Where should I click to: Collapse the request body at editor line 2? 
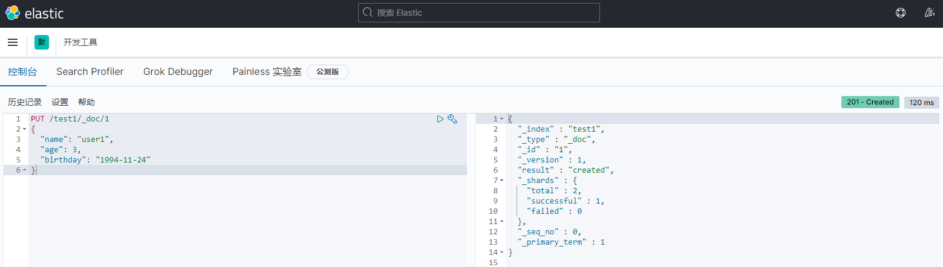(x=24, y=129)
